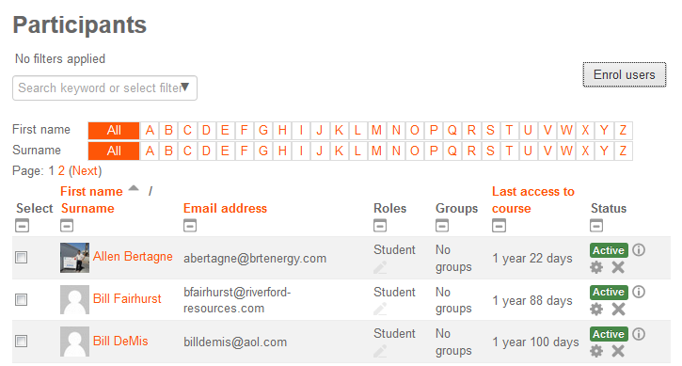Open gear settings for Bill DeMis enrolment
682x366 pixels.
[x=596, y=351]
